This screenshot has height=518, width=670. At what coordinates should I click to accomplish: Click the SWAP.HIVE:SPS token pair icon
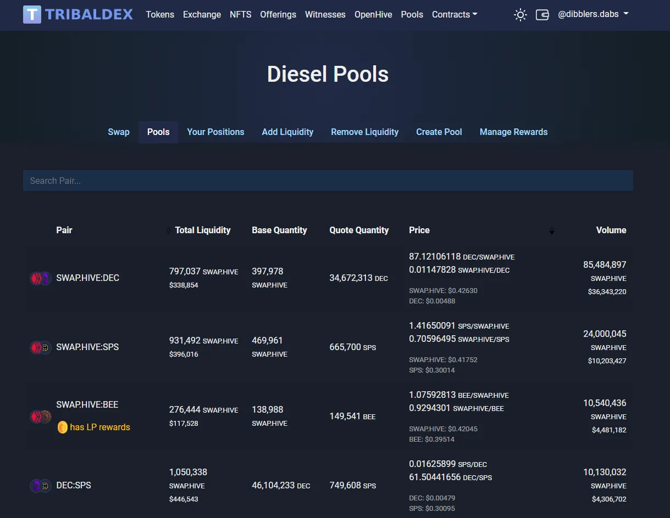pos(40,347)
